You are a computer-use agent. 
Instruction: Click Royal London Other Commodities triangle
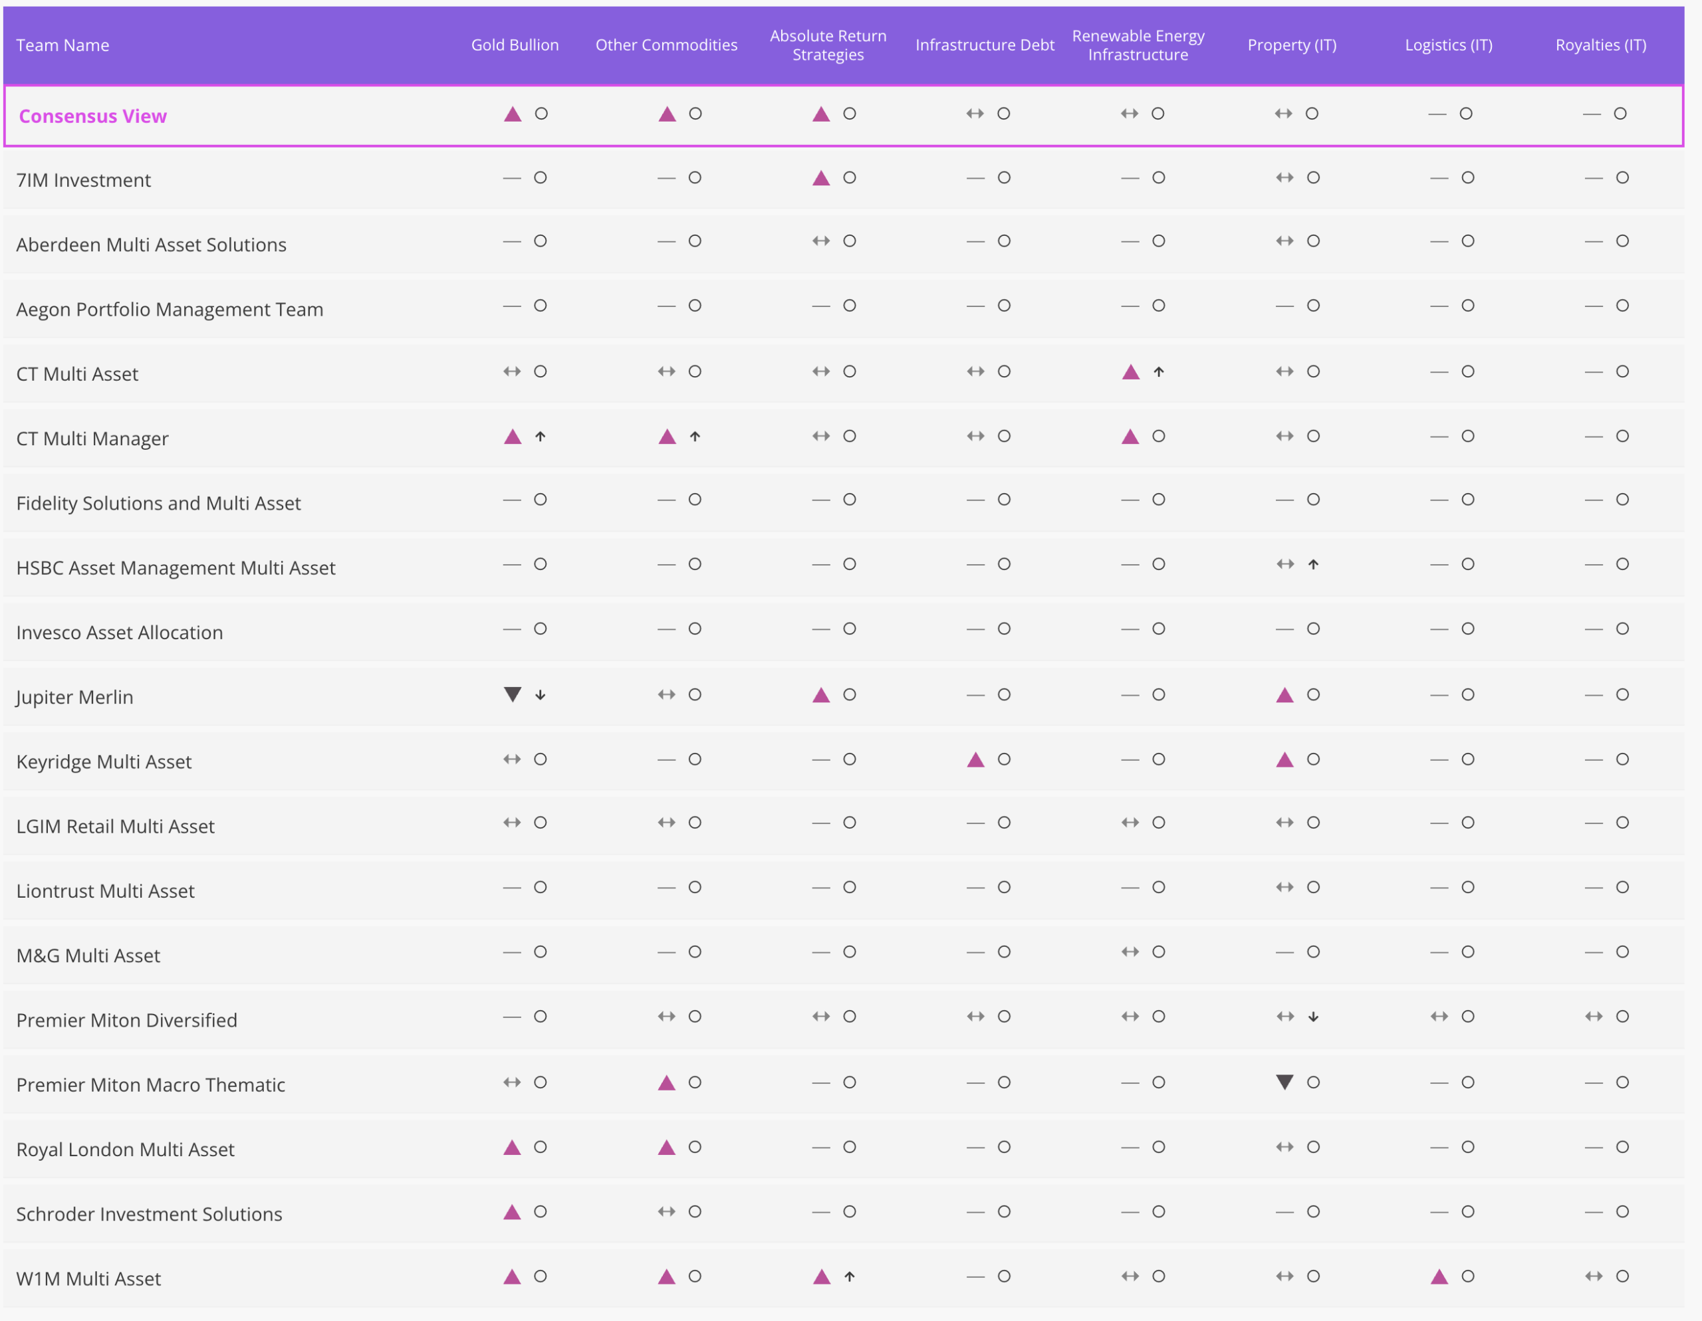(666, 1146)
